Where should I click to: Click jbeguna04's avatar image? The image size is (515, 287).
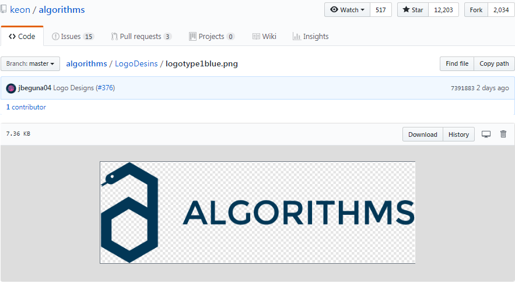pos(11,88)
